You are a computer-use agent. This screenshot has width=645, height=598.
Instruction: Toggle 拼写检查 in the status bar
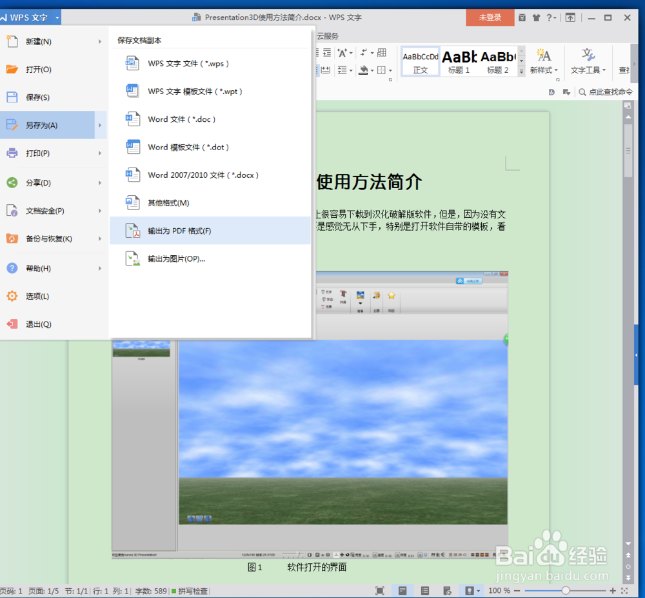[x=190, y=591]
